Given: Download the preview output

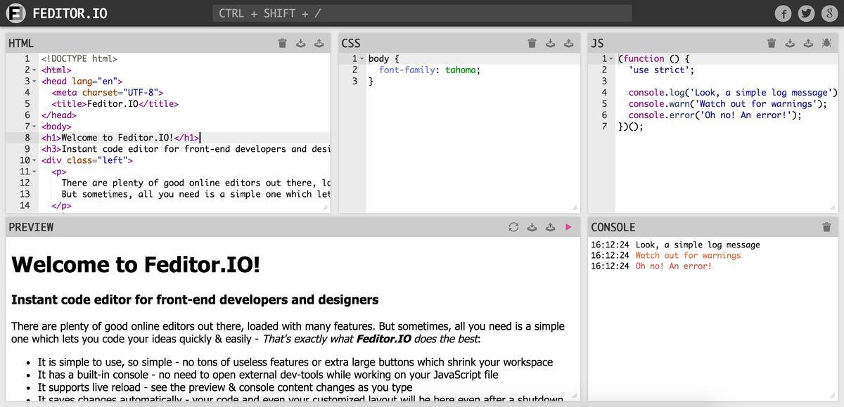Looking at the screenshot, I should tap(532, 227).
